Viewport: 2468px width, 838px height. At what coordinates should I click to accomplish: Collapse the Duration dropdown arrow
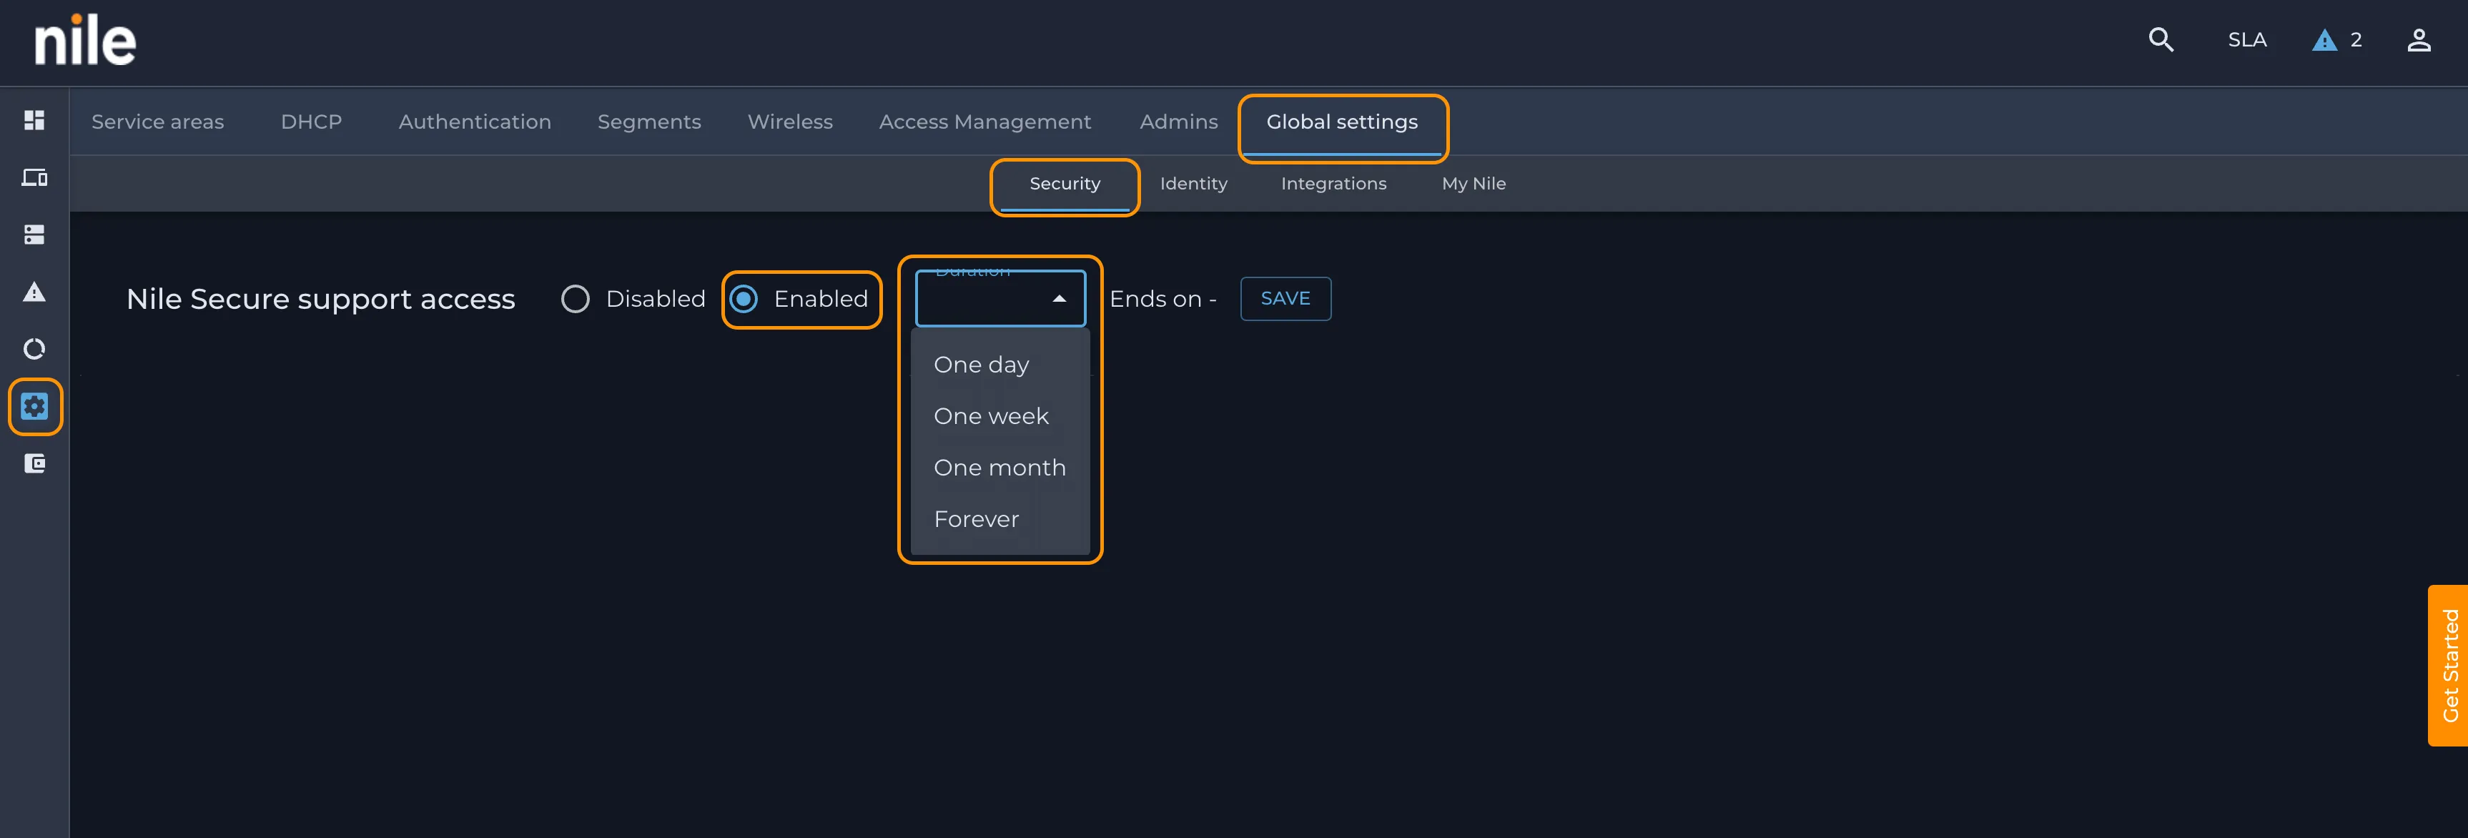point(1059,299)
